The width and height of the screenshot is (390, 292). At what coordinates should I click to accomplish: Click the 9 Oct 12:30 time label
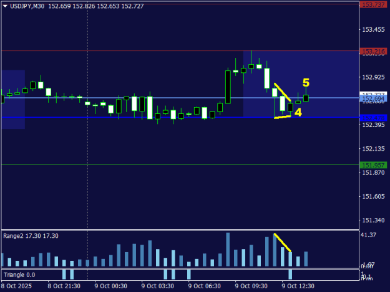click(298, 286)
